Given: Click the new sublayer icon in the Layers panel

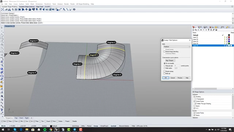Looking at the screenshot, I should point(196,30).
